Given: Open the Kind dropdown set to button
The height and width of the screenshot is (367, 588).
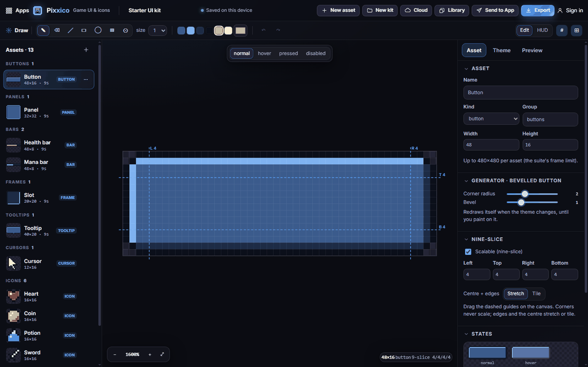Looking at the screenshot, I should (491, 119).
